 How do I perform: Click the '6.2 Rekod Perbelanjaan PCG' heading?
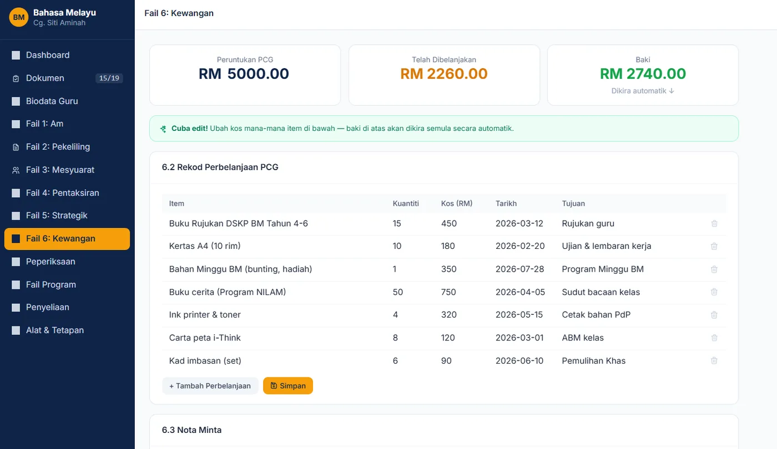(220, 167)
